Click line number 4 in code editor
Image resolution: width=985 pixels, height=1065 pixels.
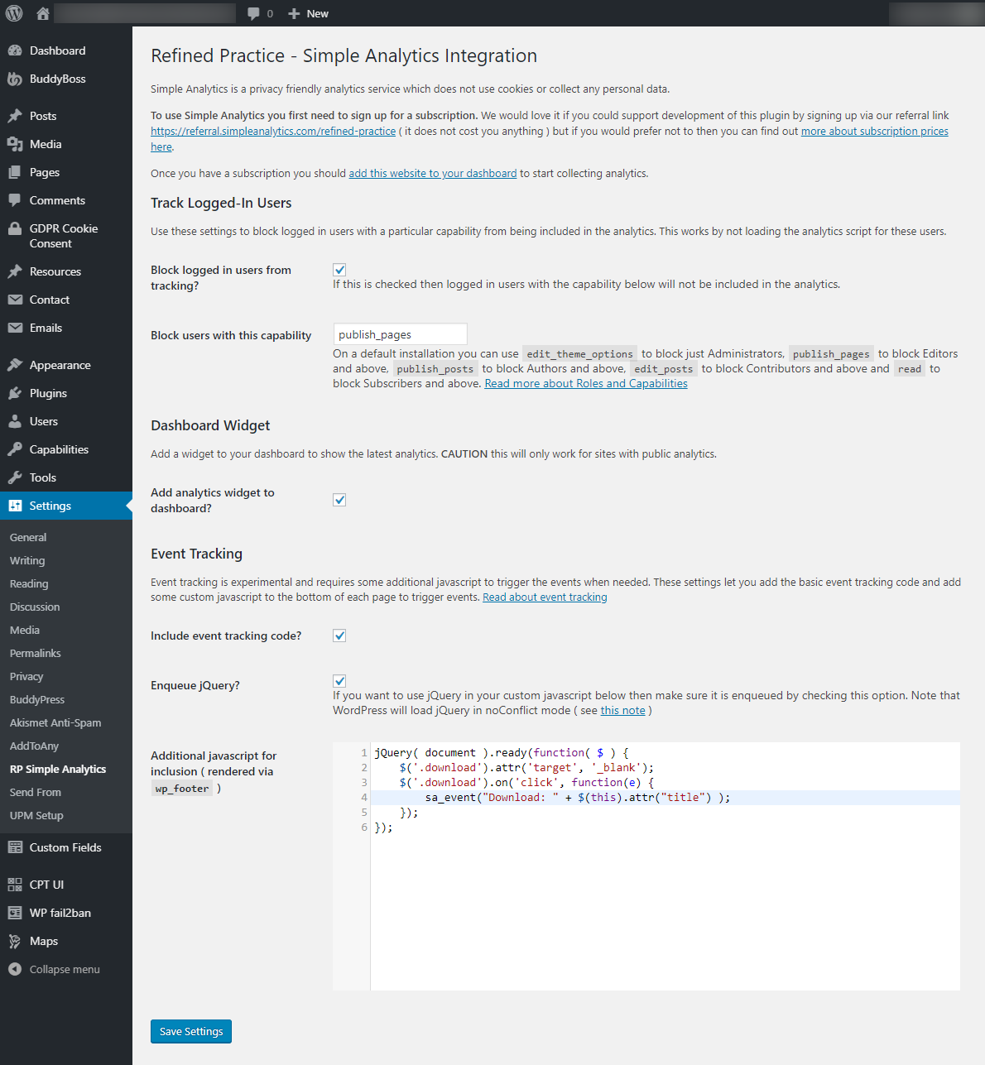click(x=363, y=798)
